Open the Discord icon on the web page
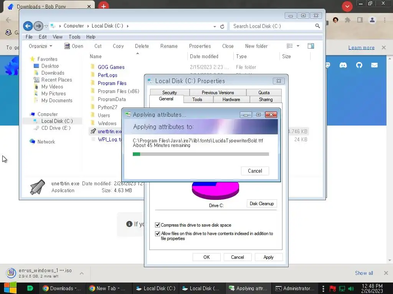The width and height of the screenshot is (393, 294). coord(343,65)
